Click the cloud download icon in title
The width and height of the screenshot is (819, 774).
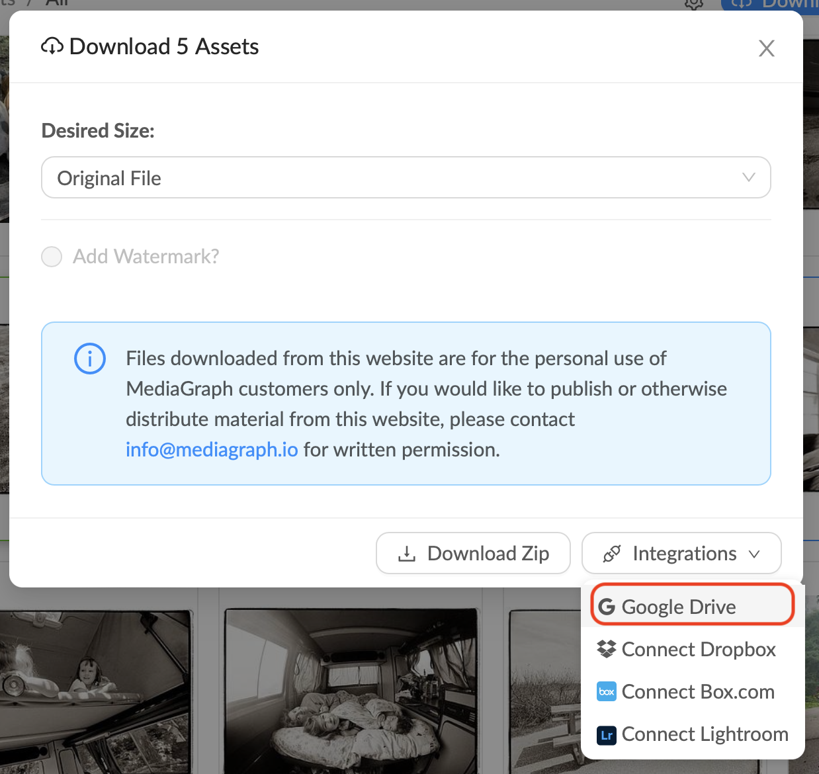pos(52,47)
